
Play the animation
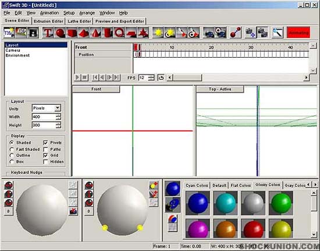(77, 77)
